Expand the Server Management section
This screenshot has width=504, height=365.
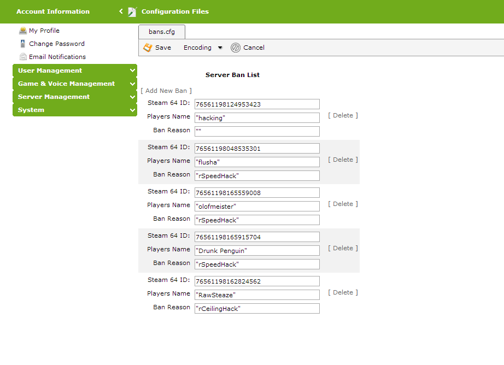(75, 97)
